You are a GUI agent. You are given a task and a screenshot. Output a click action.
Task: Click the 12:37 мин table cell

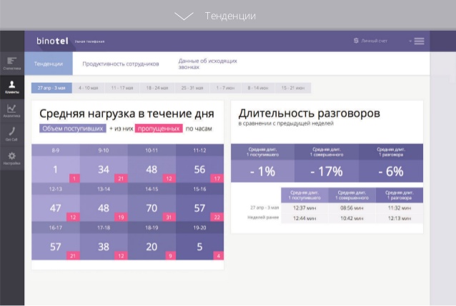tap(304, 208)
